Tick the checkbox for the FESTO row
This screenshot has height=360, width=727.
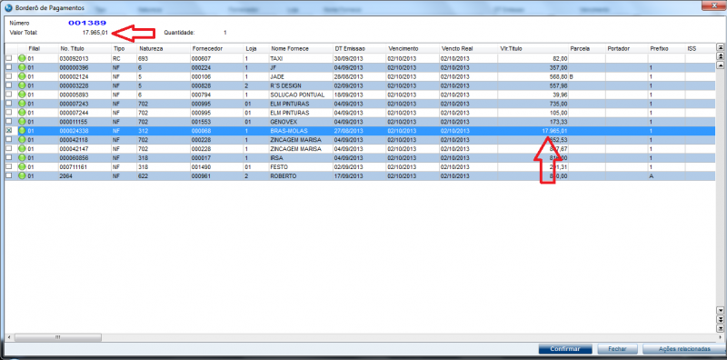pyautogui.click(x=9, y=167)
